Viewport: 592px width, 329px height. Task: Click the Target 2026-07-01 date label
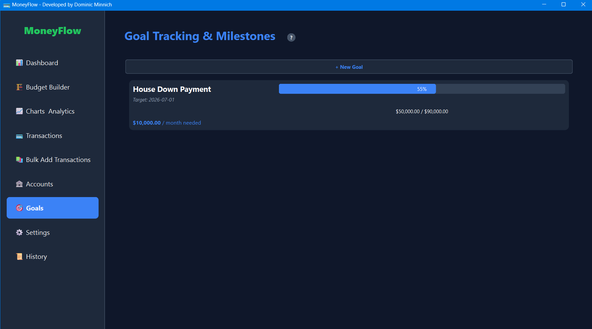[x=154, y=100]
